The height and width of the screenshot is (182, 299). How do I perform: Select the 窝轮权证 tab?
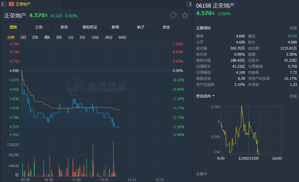click(90, 27)
